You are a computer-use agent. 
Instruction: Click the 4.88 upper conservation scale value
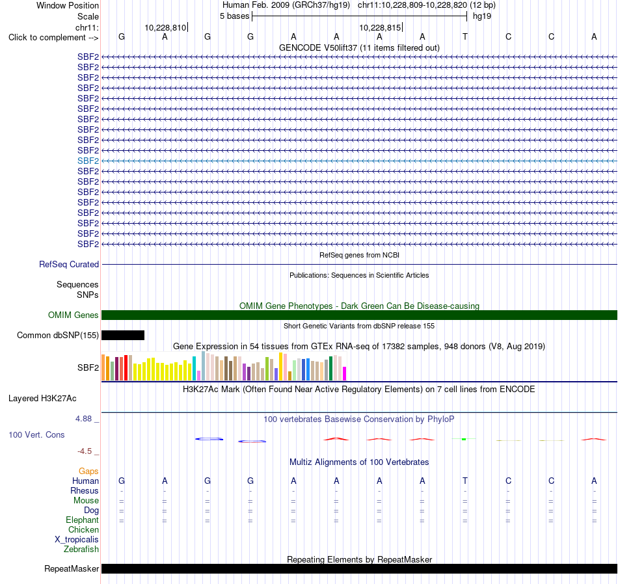point(83,419)
